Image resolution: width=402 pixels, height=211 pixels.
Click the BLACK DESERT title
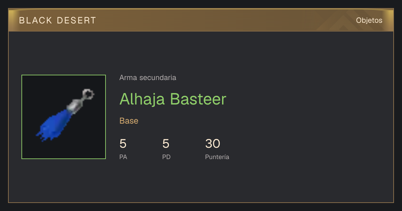pyautogui.click(x=58, y=20)
